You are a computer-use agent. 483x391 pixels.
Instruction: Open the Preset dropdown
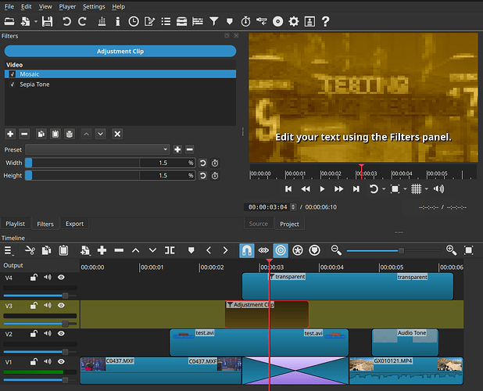coord(98,149)
